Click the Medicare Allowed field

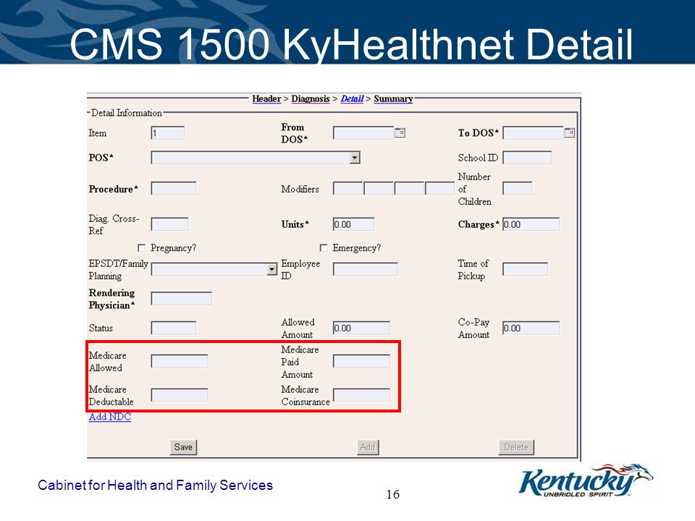point(179,361)
